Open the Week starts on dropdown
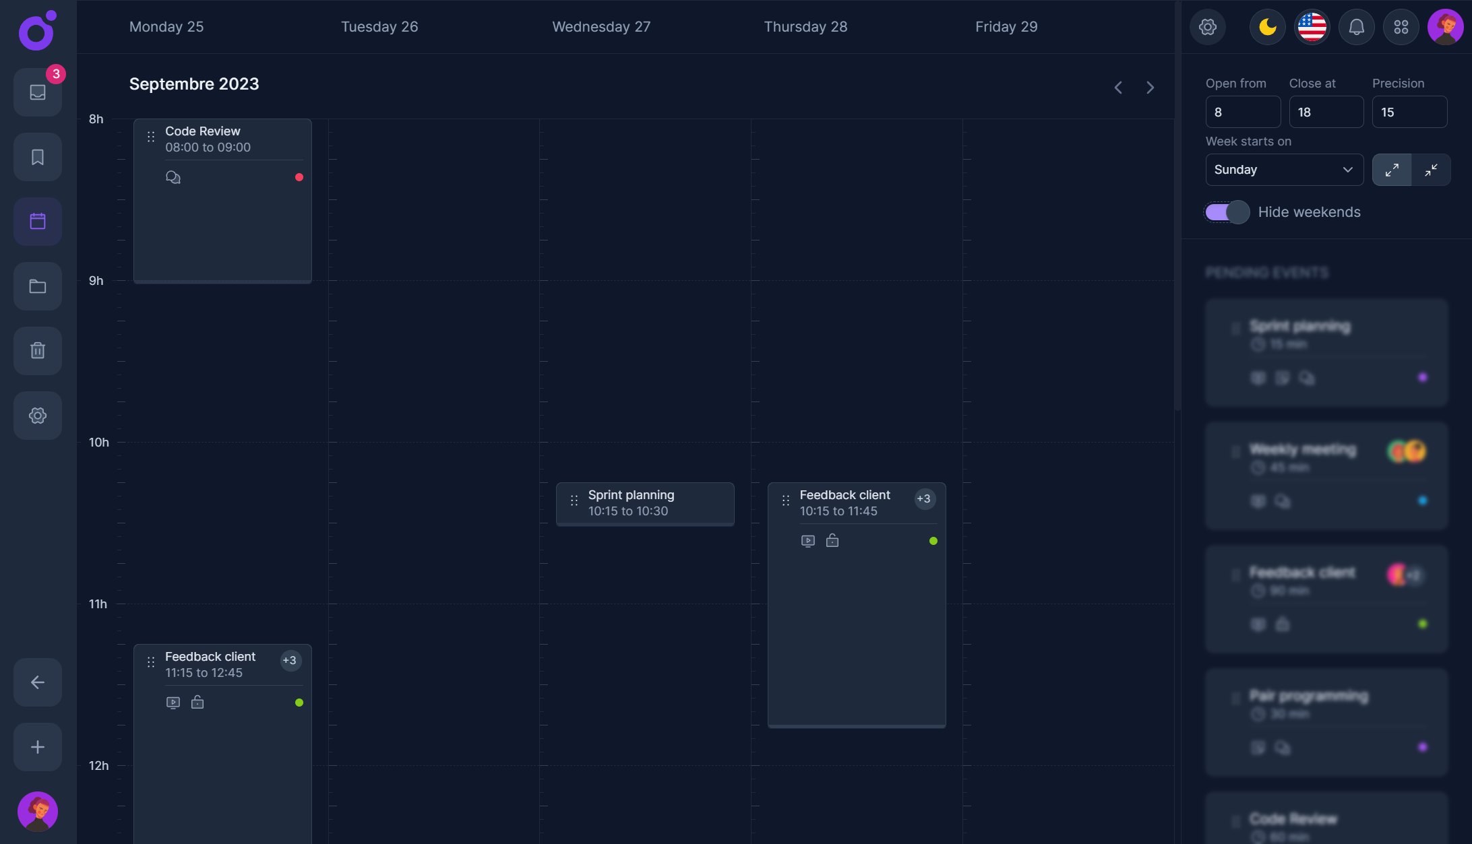 pyautogui.click(x=1284, y=170)
